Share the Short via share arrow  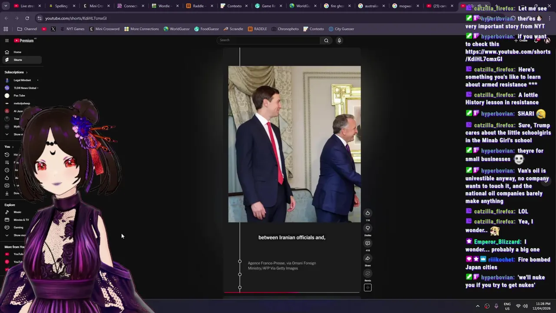coord(367,259)
